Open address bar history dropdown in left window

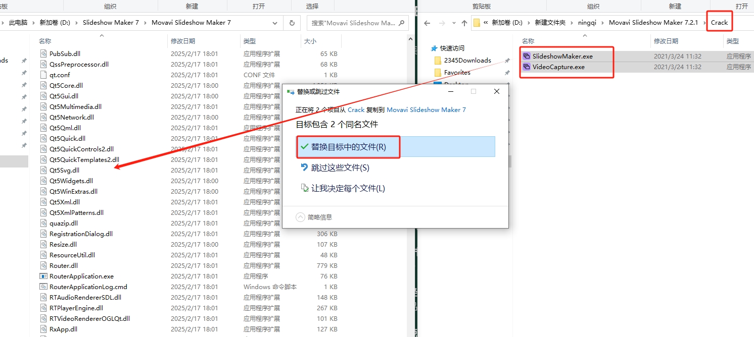(275, 23)
